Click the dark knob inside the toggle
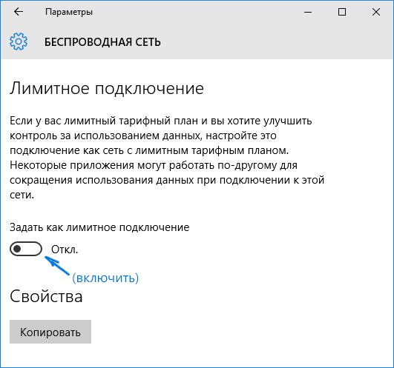 pyautogui.click(x=17, y=249)
